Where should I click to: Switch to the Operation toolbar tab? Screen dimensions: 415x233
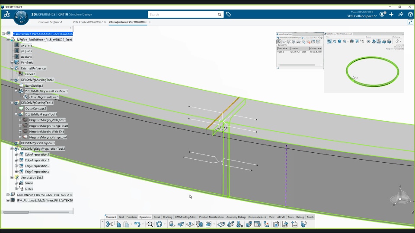(x=145, y=217)
